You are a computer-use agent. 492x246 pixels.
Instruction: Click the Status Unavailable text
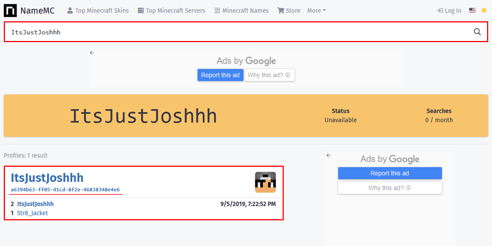tap(341, 115)
